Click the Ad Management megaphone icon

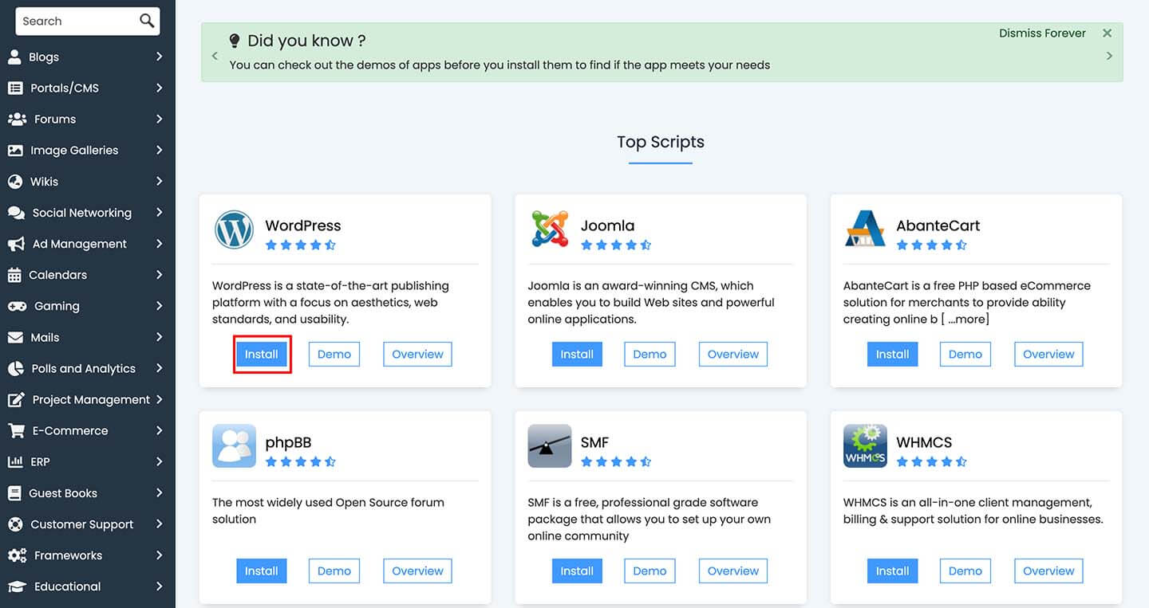16,244
